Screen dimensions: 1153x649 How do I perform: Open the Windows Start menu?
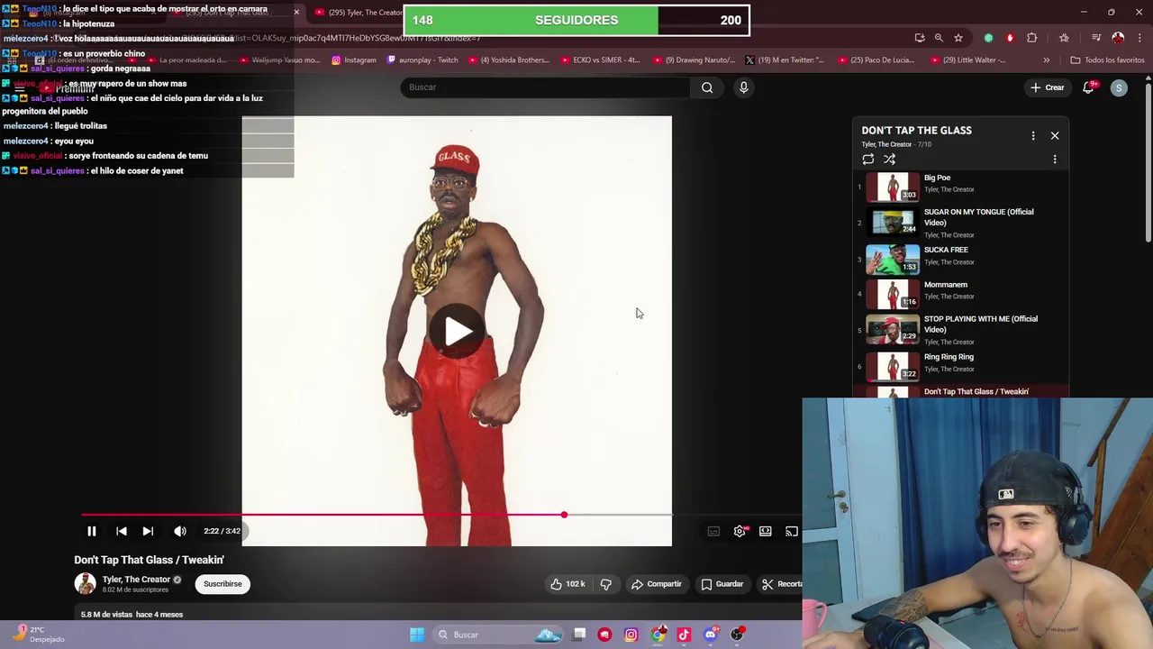417,635
